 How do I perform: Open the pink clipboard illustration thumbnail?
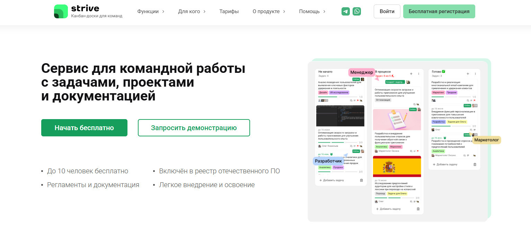coord(397,119)
